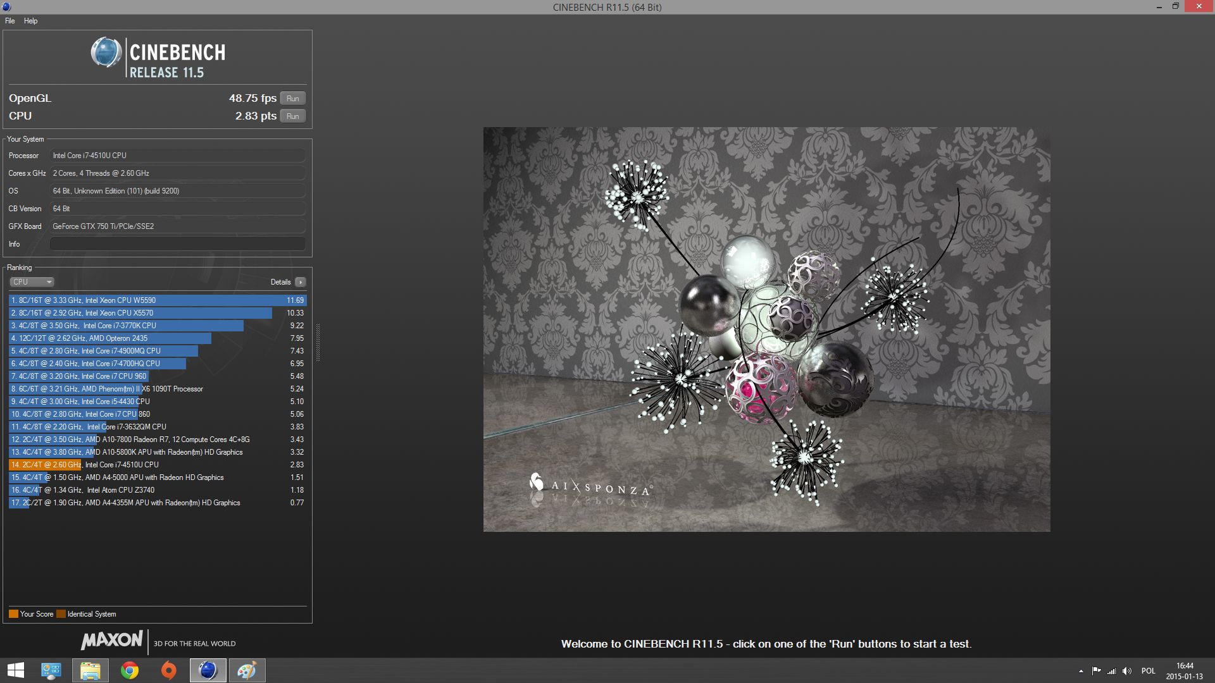Select the Xeon W5590 ranking entry
The width and height of the screenshot is (1215, 683).
[x=157, y=300]
